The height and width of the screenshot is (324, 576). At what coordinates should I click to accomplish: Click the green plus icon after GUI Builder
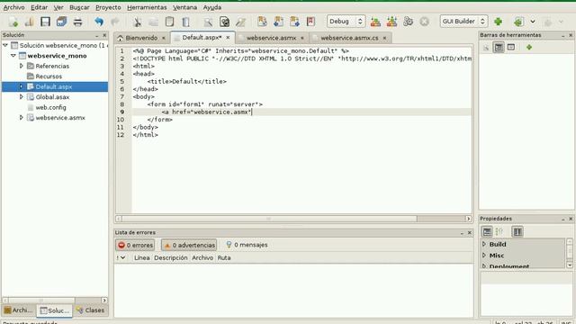pos(498,22)
